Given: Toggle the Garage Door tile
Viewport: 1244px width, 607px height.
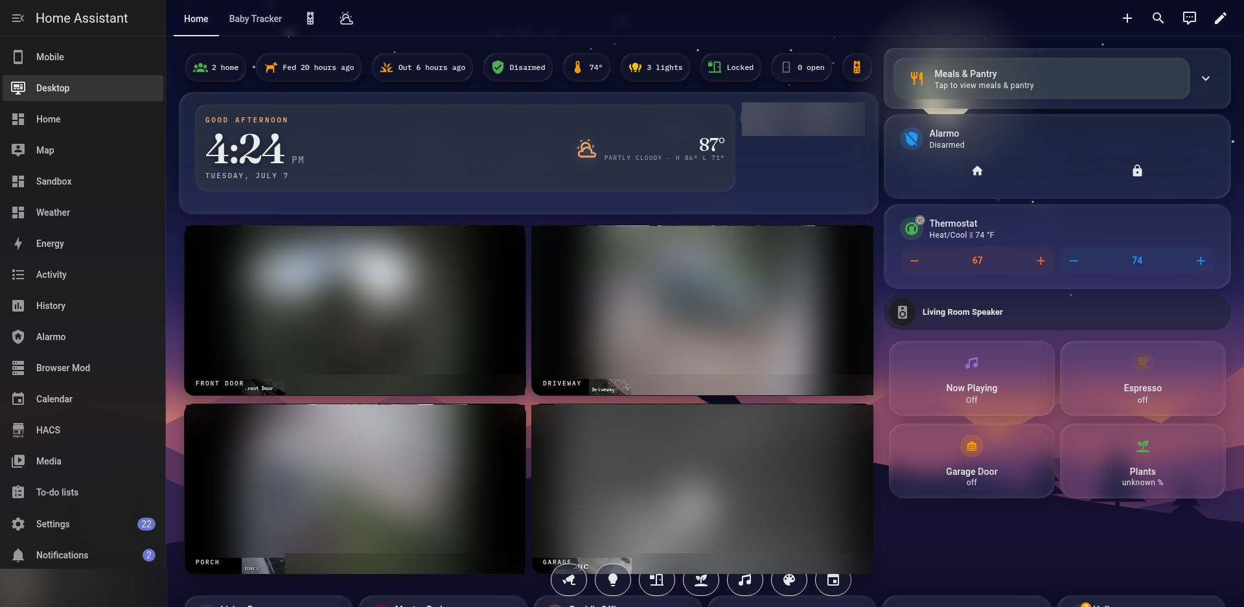Looking at the screenshot, I should pyautogui.click(x=971, y=461).
